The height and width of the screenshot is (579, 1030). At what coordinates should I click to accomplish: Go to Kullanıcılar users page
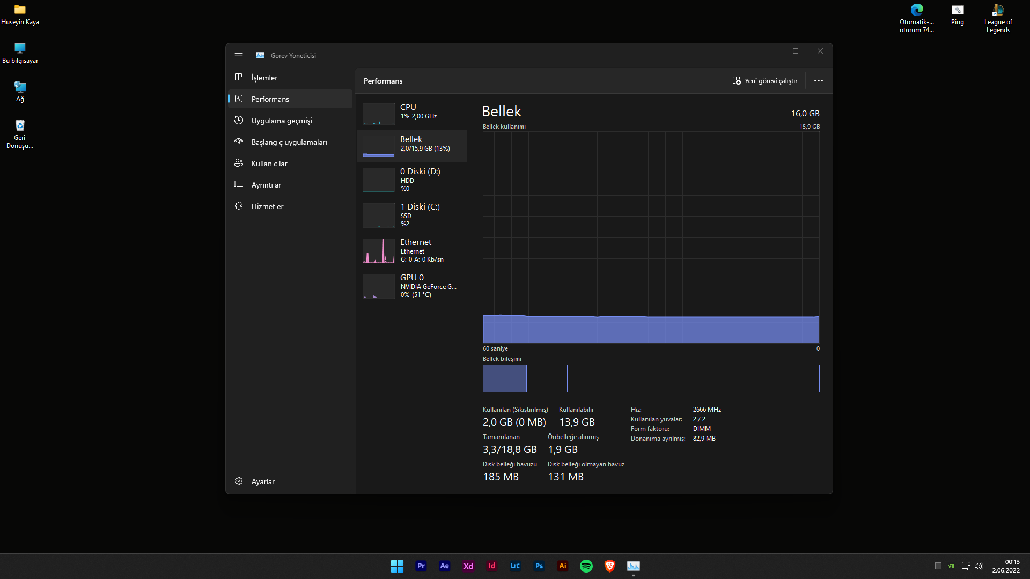[269, 164]
